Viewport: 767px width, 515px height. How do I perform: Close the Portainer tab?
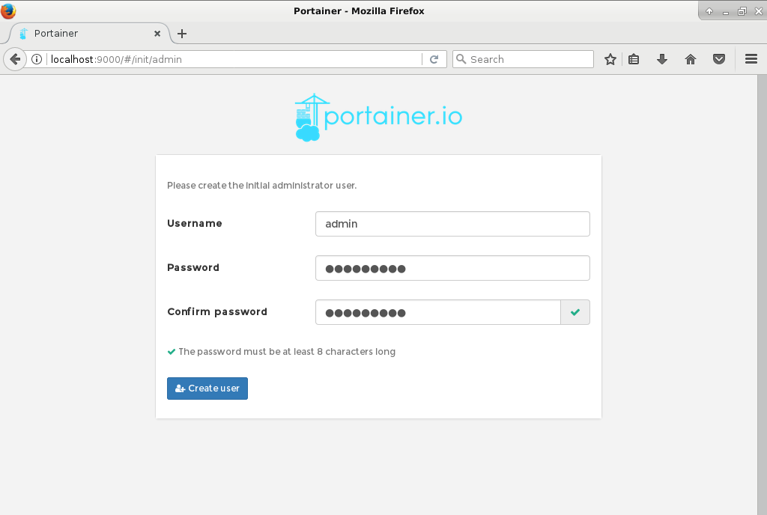click(x=157, y=33)
